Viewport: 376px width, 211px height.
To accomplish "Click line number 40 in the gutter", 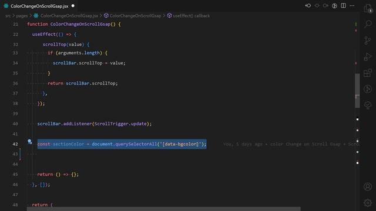I will point(15,124).
